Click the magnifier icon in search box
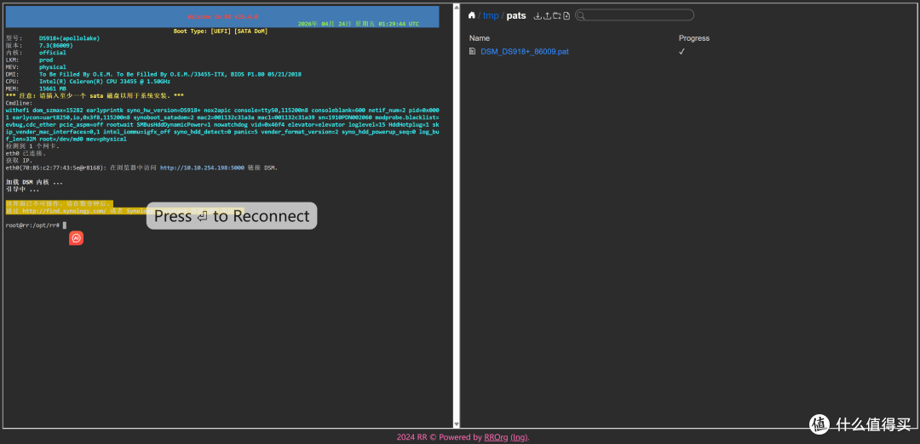This screenshot has width=920, height=444. [581, 16]
